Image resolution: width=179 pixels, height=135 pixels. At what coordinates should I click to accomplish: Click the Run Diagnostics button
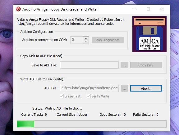(108, 40)
